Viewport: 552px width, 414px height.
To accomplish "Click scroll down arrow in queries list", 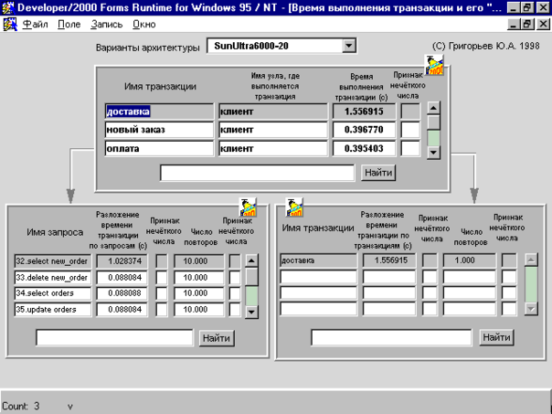I will pos(251,312).
